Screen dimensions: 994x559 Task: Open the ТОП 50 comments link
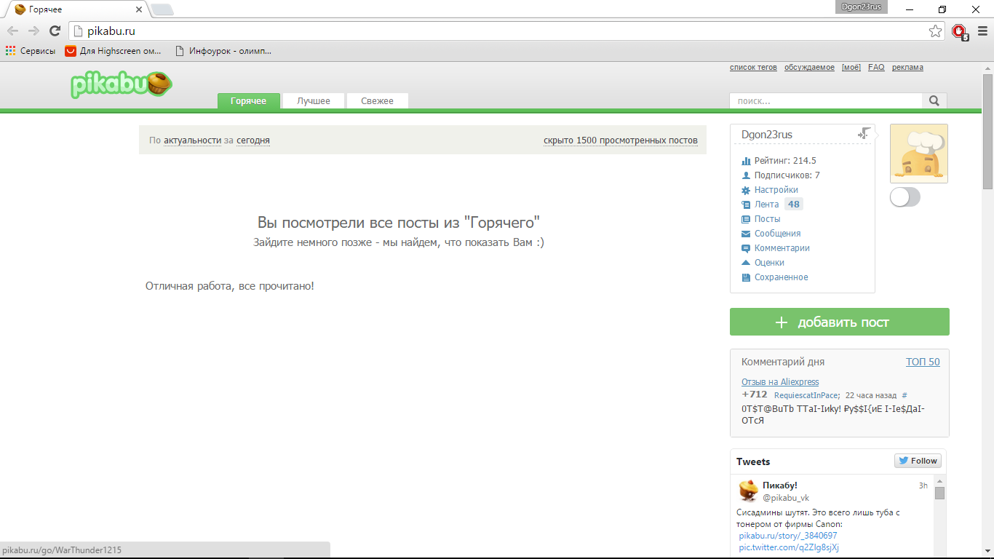pyautogui.click(x=922, y=362)
